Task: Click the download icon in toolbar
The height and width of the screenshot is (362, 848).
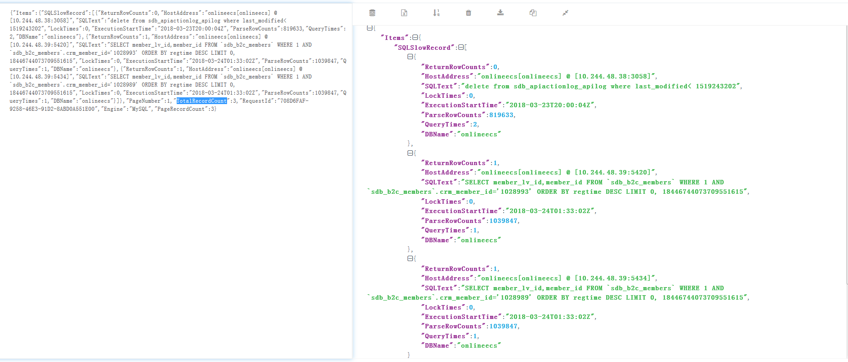Action: click(500, 13)
